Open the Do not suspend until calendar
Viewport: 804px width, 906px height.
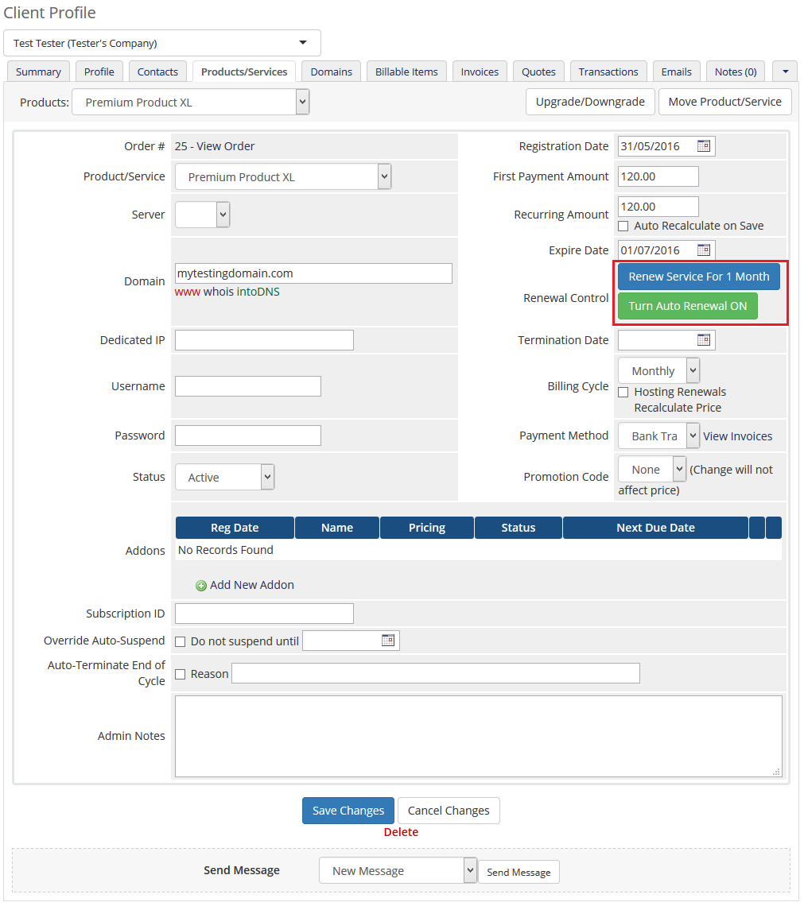coord(388,640)
